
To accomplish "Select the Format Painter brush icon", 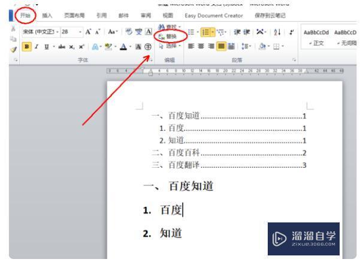I will (13, 49).
